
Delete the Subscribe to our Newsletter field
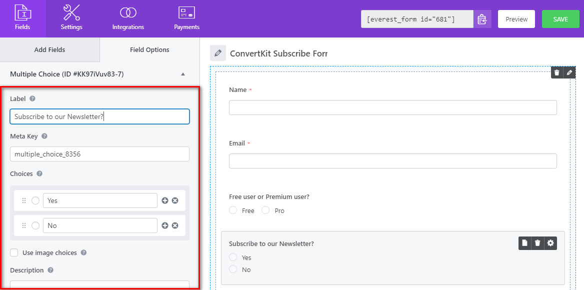click(537, 243)
